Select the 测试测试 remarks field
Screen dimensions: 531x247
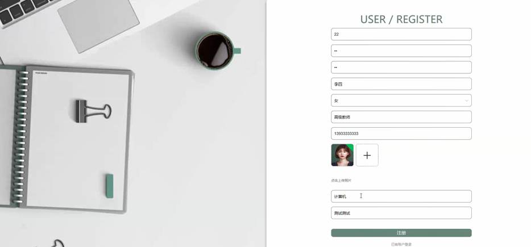[401, 213]
